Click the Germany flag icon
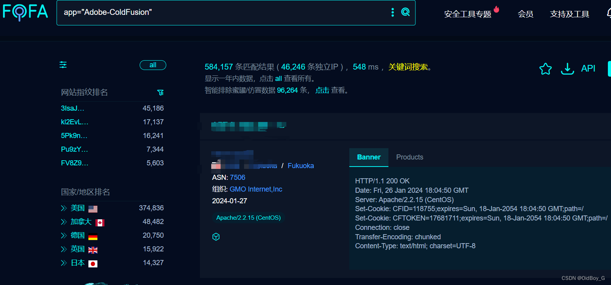 tap(93, 236)
